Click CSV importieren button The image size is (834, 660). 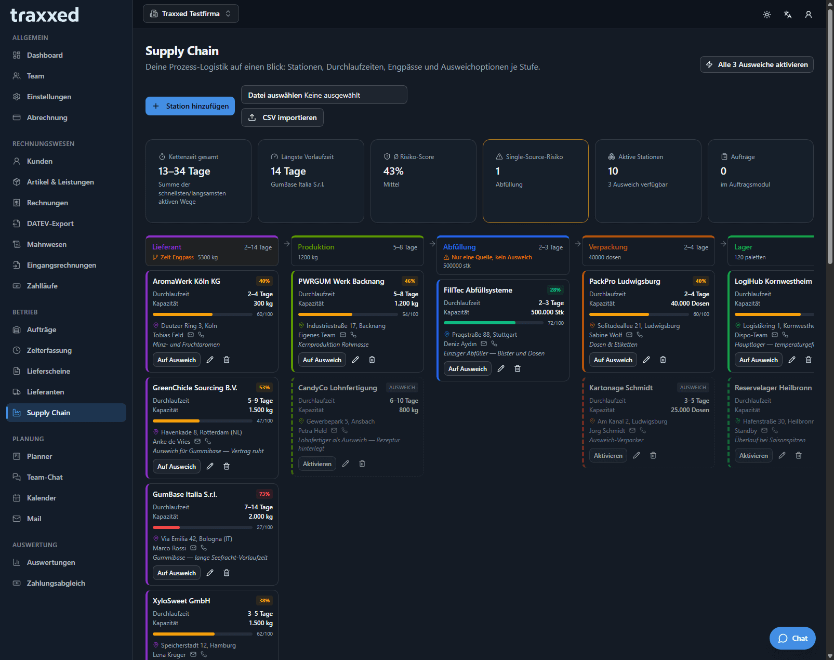tap(282, 117)
